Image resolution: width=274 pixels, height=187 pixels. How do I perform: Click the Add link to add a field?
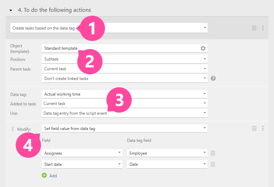(x=53, y=176)
